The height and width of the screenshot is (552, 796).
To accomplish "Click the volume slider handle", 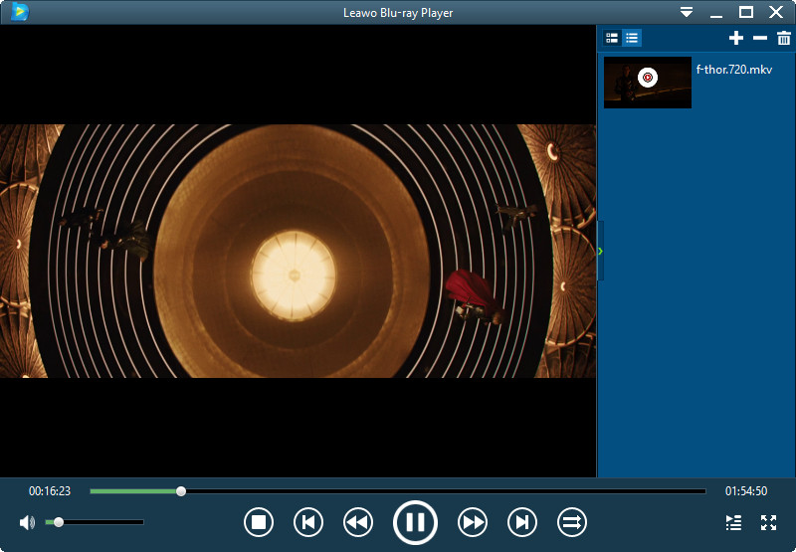I will pos(59,522).
